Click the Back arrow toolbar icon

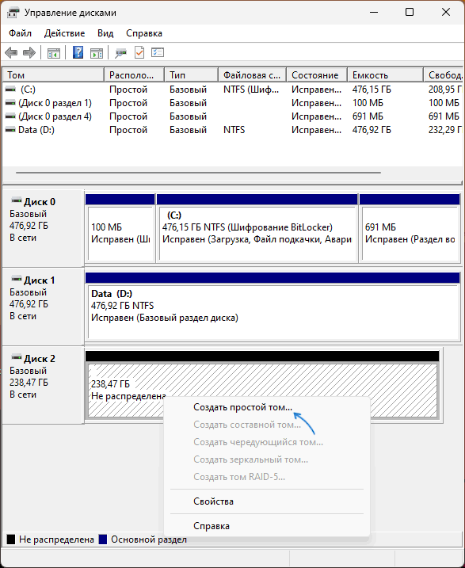click(x=11, y=53)
